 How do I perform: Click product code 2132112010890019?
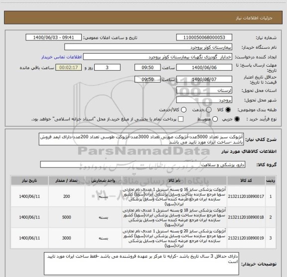[x=246, y=238]
